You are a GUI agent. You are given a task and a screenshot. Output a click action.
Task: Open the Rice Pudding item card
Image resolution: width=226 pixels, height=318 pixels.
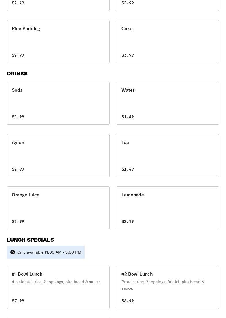click(58, 42)
